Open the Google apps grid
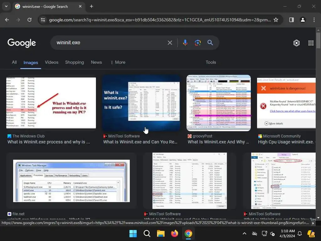The width and height of the screenshot is (321, 241). tap(311, 43)
